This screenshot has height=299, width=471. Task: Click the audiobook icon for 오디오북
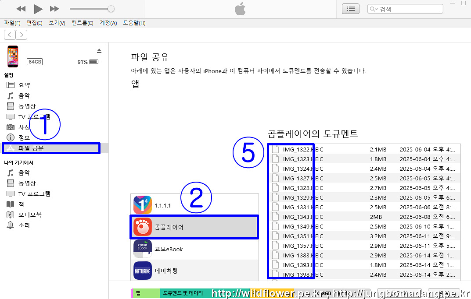click(11, 215)
